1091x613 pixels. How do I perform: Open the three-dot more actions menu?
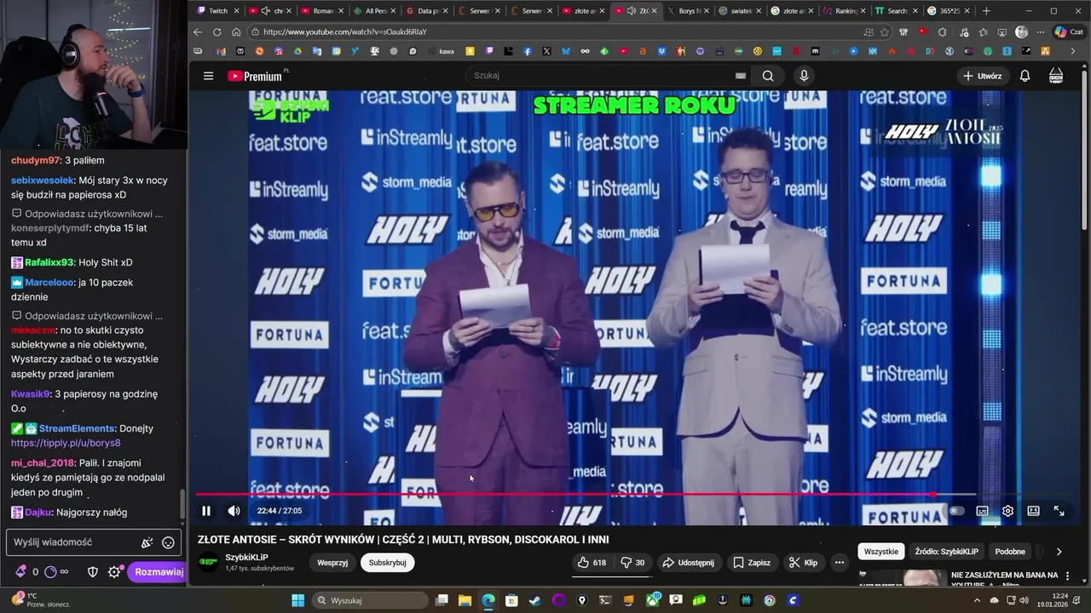(x=840, y=563)
